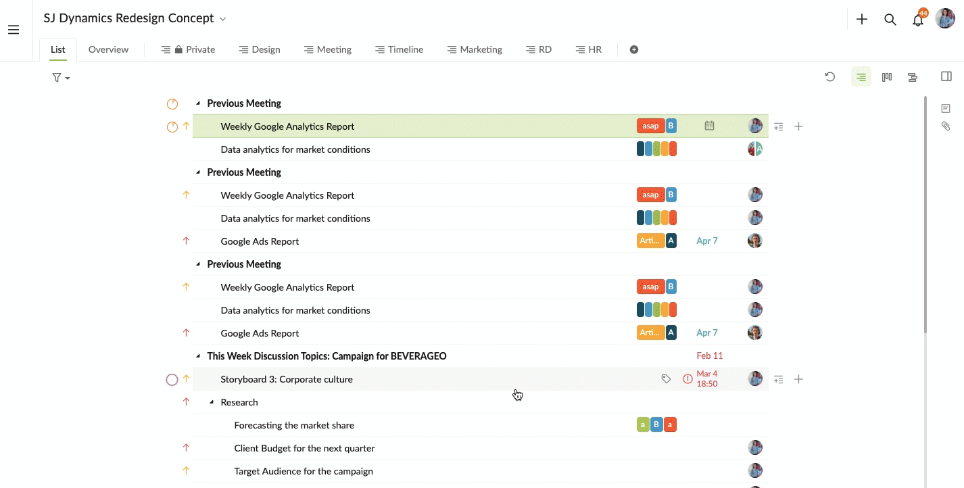Click plus icon on Storyboard 3 row
964x488 pixels.
click(x=798, y=379)
